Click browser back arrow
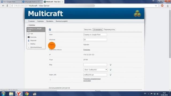The image size is (171, 96). pyautogui.click(x=3, y=6)
